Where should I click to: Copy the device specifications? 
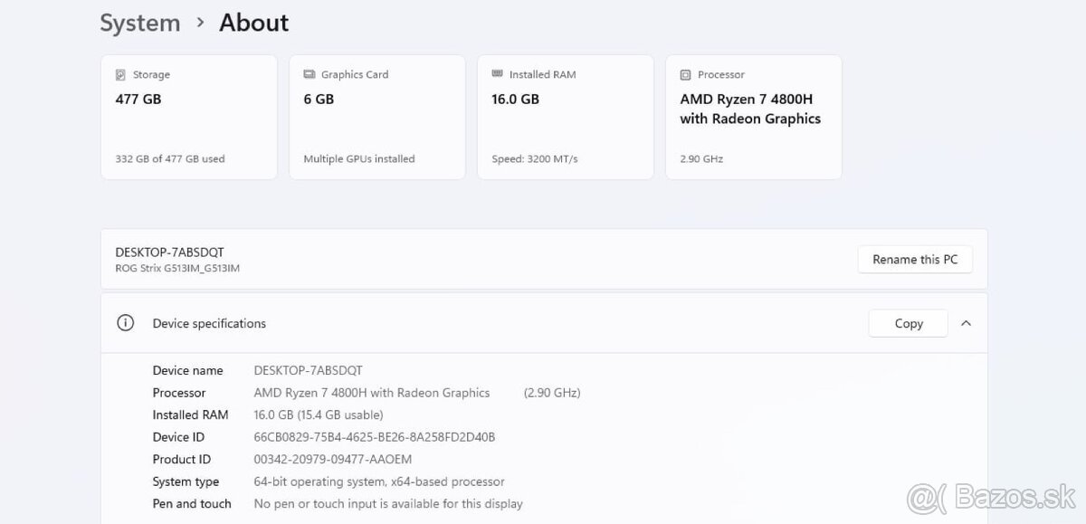pyautogui.click(x=908, y=323)
